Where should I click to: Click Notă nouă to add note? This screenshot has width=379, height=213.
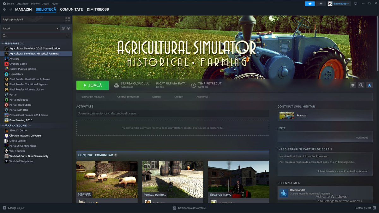pyautogui.click(x=362, y=138)
